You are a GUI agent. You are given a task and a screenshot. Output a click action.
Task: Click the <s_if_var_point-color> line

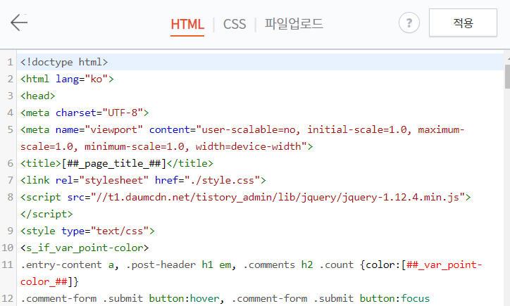[85, 248]
